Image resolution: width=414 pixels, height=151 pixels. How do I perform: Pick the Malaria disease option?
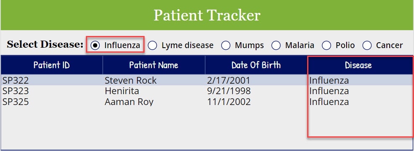coord(276,45)
